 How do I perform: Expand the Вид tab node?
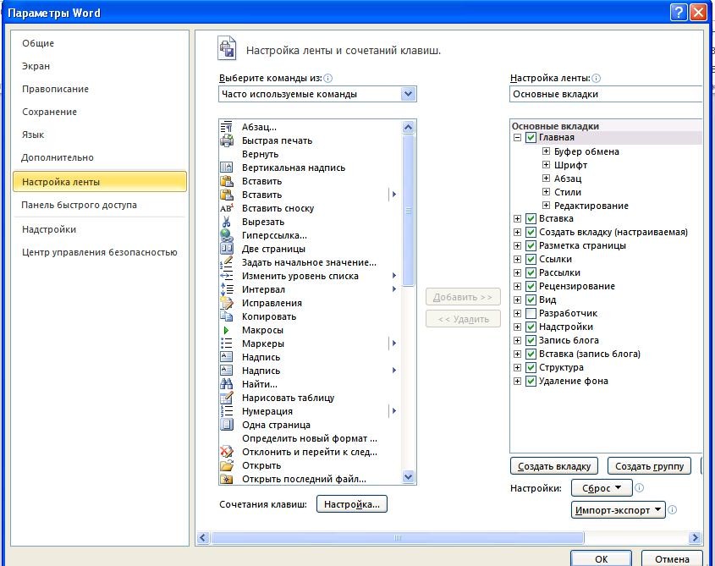click(517, 299)
